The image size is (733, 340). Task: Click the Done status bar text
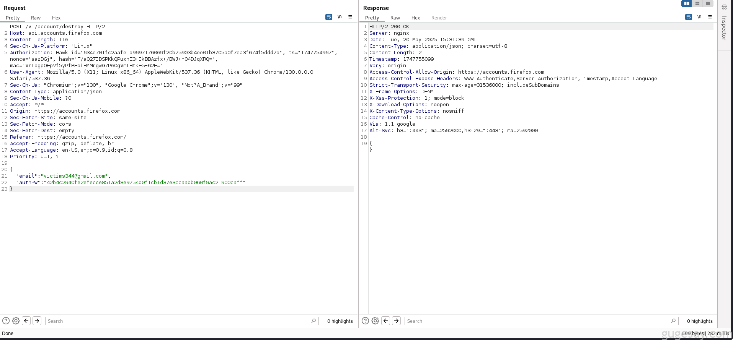click(8, 333)
